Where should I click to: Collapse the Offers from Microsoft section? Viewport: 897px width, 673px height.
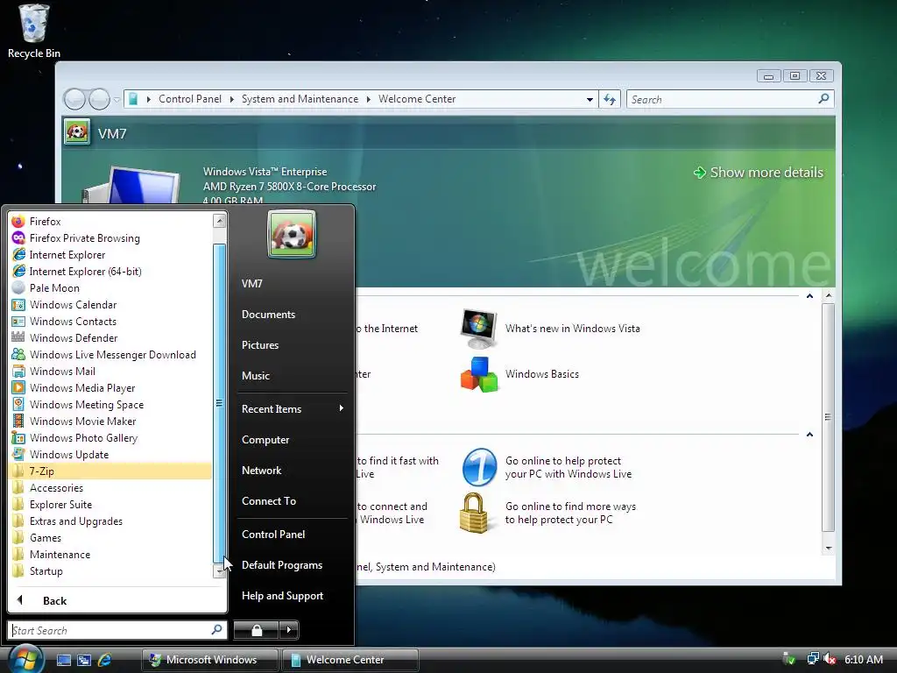pyautogui.click(x=809, y=435)
